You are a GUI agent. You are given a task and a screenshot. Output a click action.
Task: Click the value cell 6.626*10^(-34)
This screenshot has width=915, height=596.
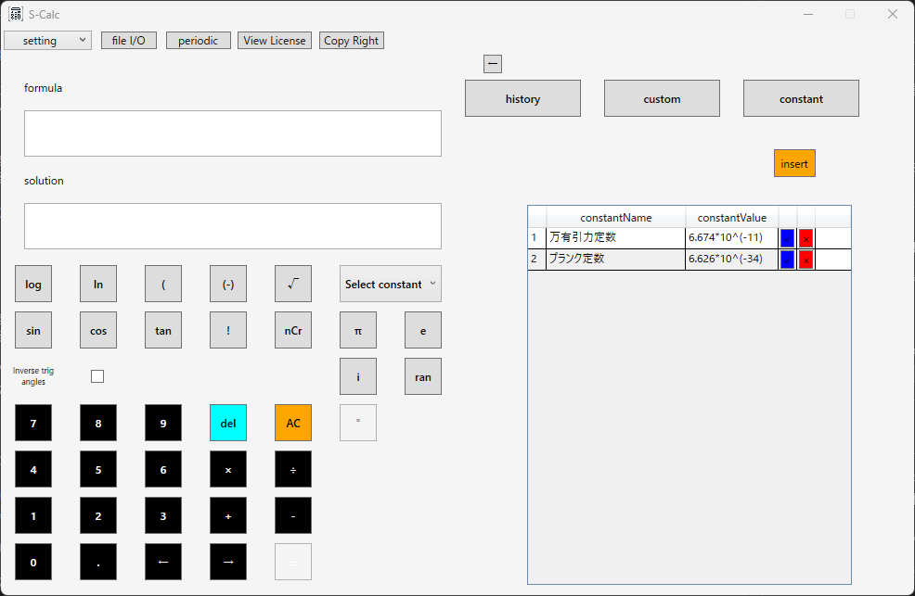coord(732,260)
